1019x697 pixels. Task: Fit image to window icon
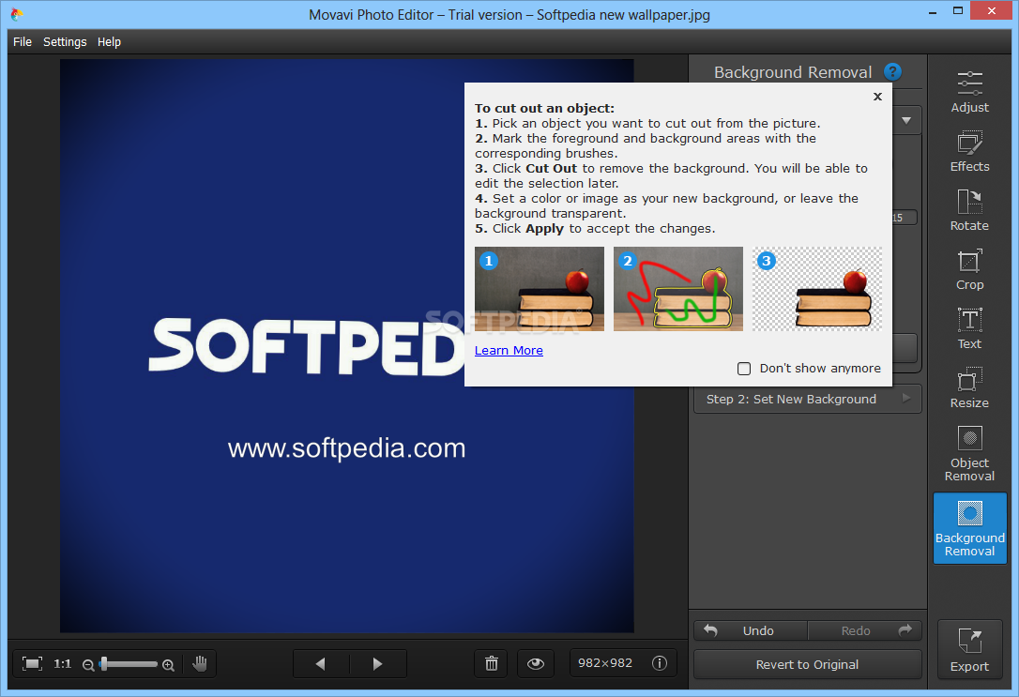pyautogui.click(x=32, y=663)
